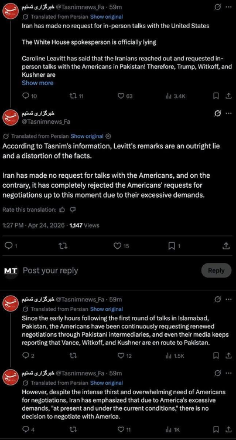Like the main Tasnim post with 15 likes
The height and width of the screenshot is (440, 236).
121,246
